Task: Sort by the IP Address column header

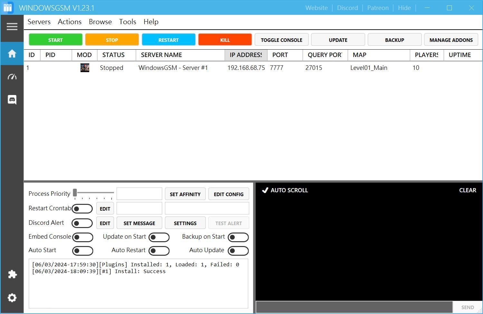Action: (x=246, y=55)
